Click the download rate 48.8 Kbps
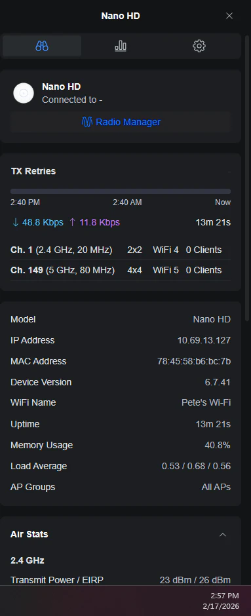The width and height of the screenshot is (251, 616). (38, 222)
